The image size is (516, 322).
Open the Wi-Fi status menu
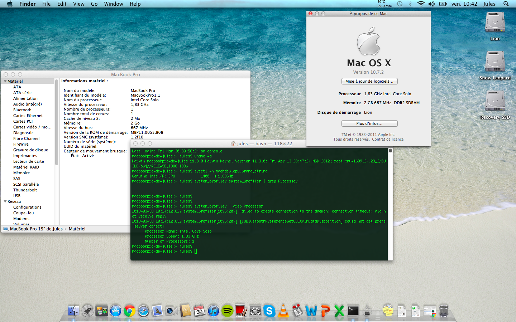tap(421, 4)
